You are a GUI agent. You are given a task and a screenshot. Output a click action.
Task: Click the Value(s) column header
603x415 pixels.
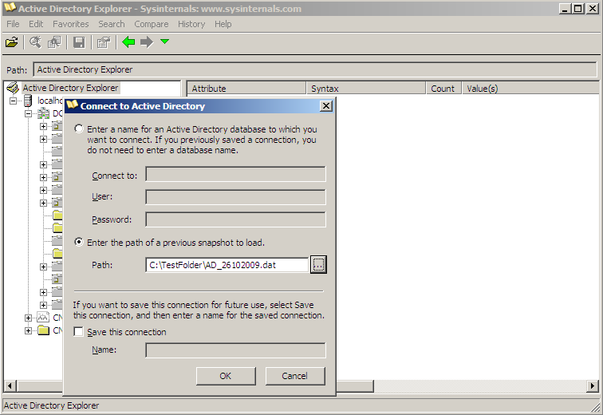[x=530, y=88]
